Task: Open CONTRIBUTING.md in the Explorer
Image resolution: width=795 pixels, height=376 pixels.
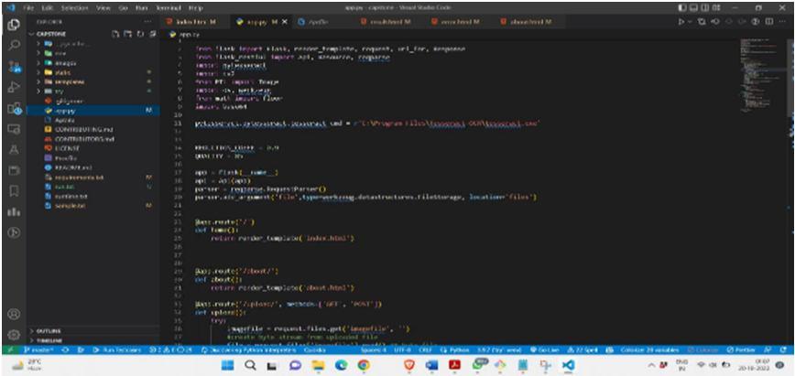Action: (x=93, y=129)
